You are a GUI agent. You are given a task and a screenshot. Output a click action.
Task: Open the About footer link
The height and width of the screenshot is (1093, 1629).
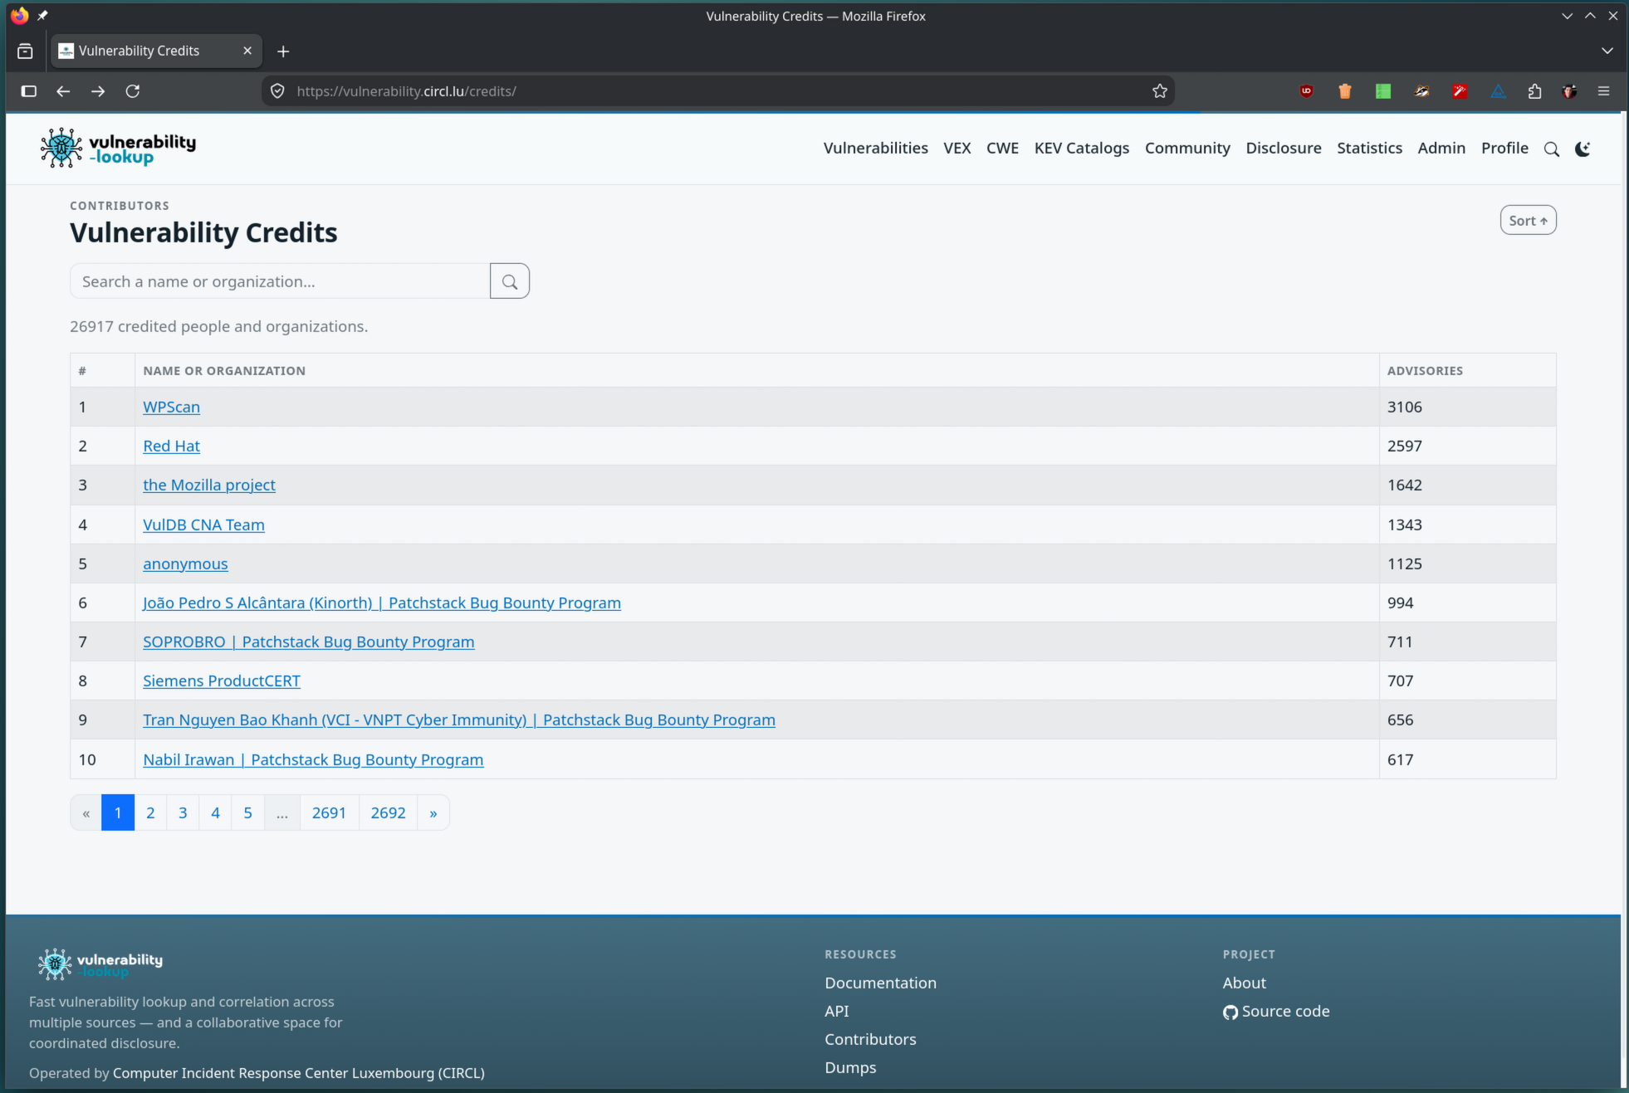point(1244,983)
